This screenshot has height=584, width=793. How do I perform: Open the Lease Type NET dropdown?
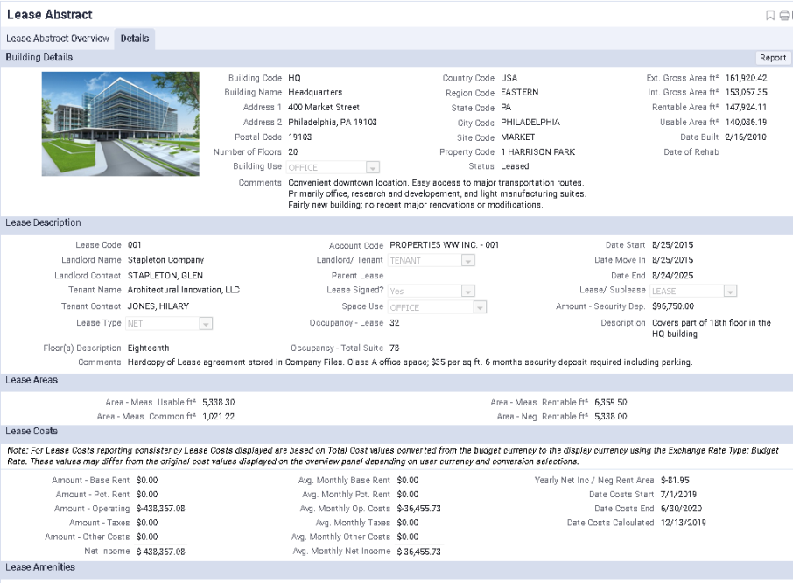click(x=204, y=322)
